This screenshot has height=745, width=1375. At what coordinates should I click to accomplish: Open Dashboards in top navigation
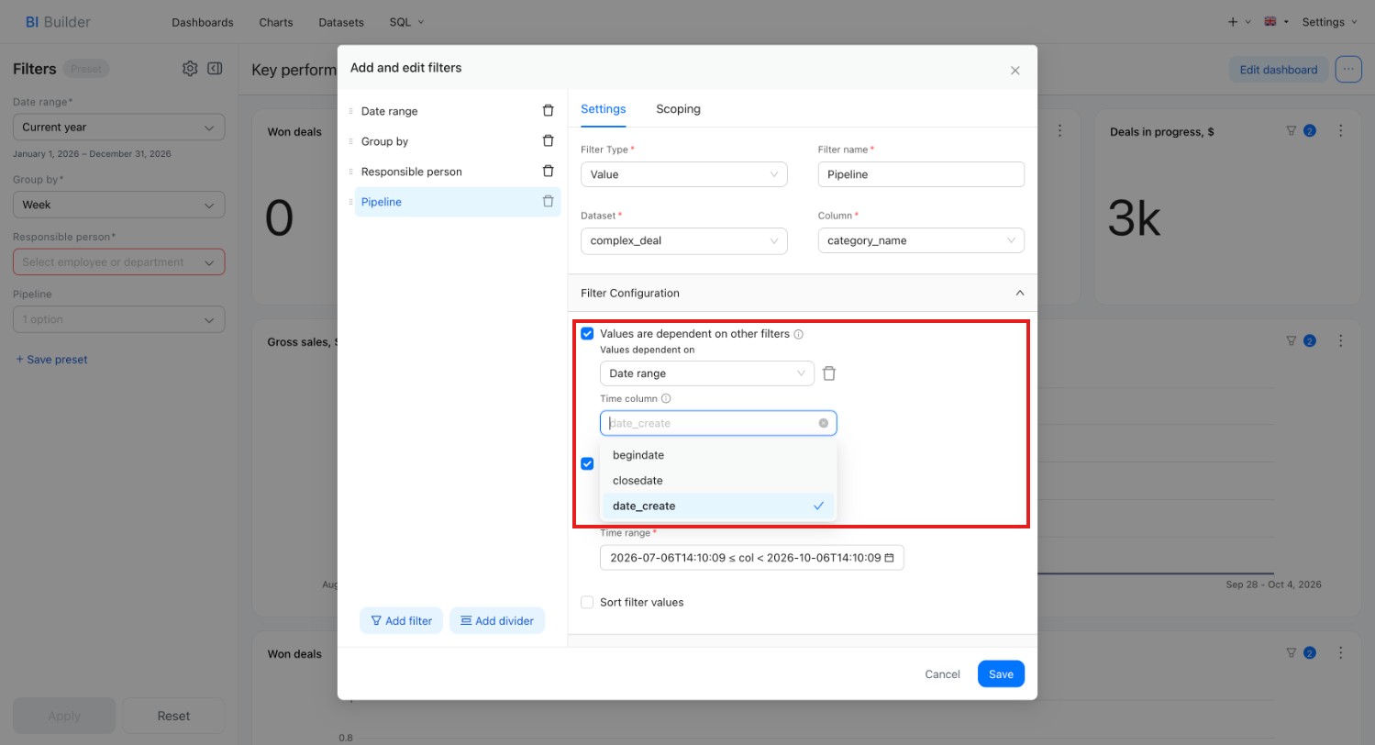pos(203,22)
